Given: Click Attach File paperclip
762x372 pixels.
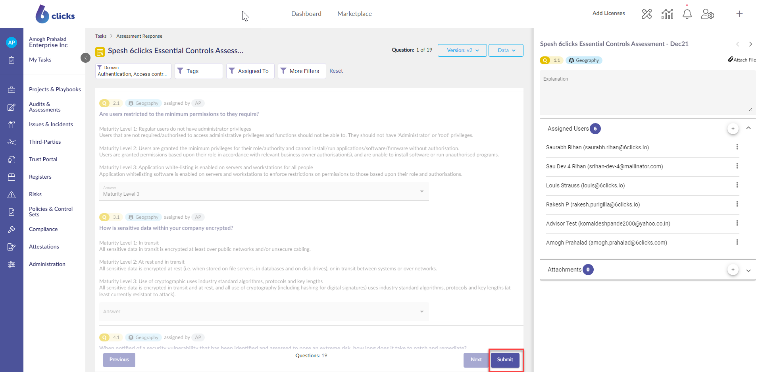Looking at the screenshot, I should 742,60.
